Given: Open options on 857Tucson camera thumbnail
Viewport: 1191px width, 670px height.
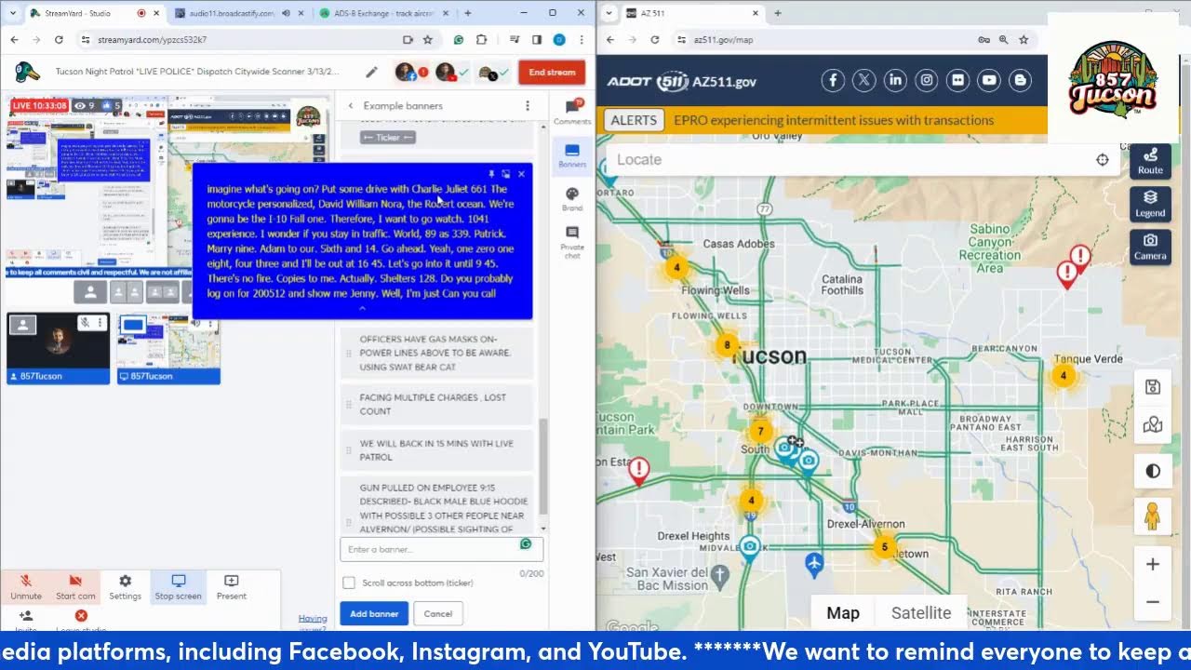Looking at the screenshot, I should tap(100, 323).
